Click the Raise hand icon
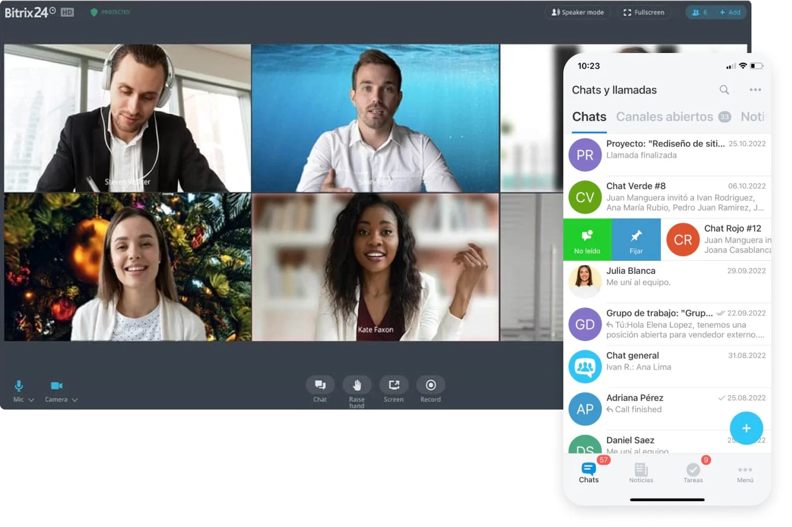Viewport: 792px width, 527px height. 357,386
